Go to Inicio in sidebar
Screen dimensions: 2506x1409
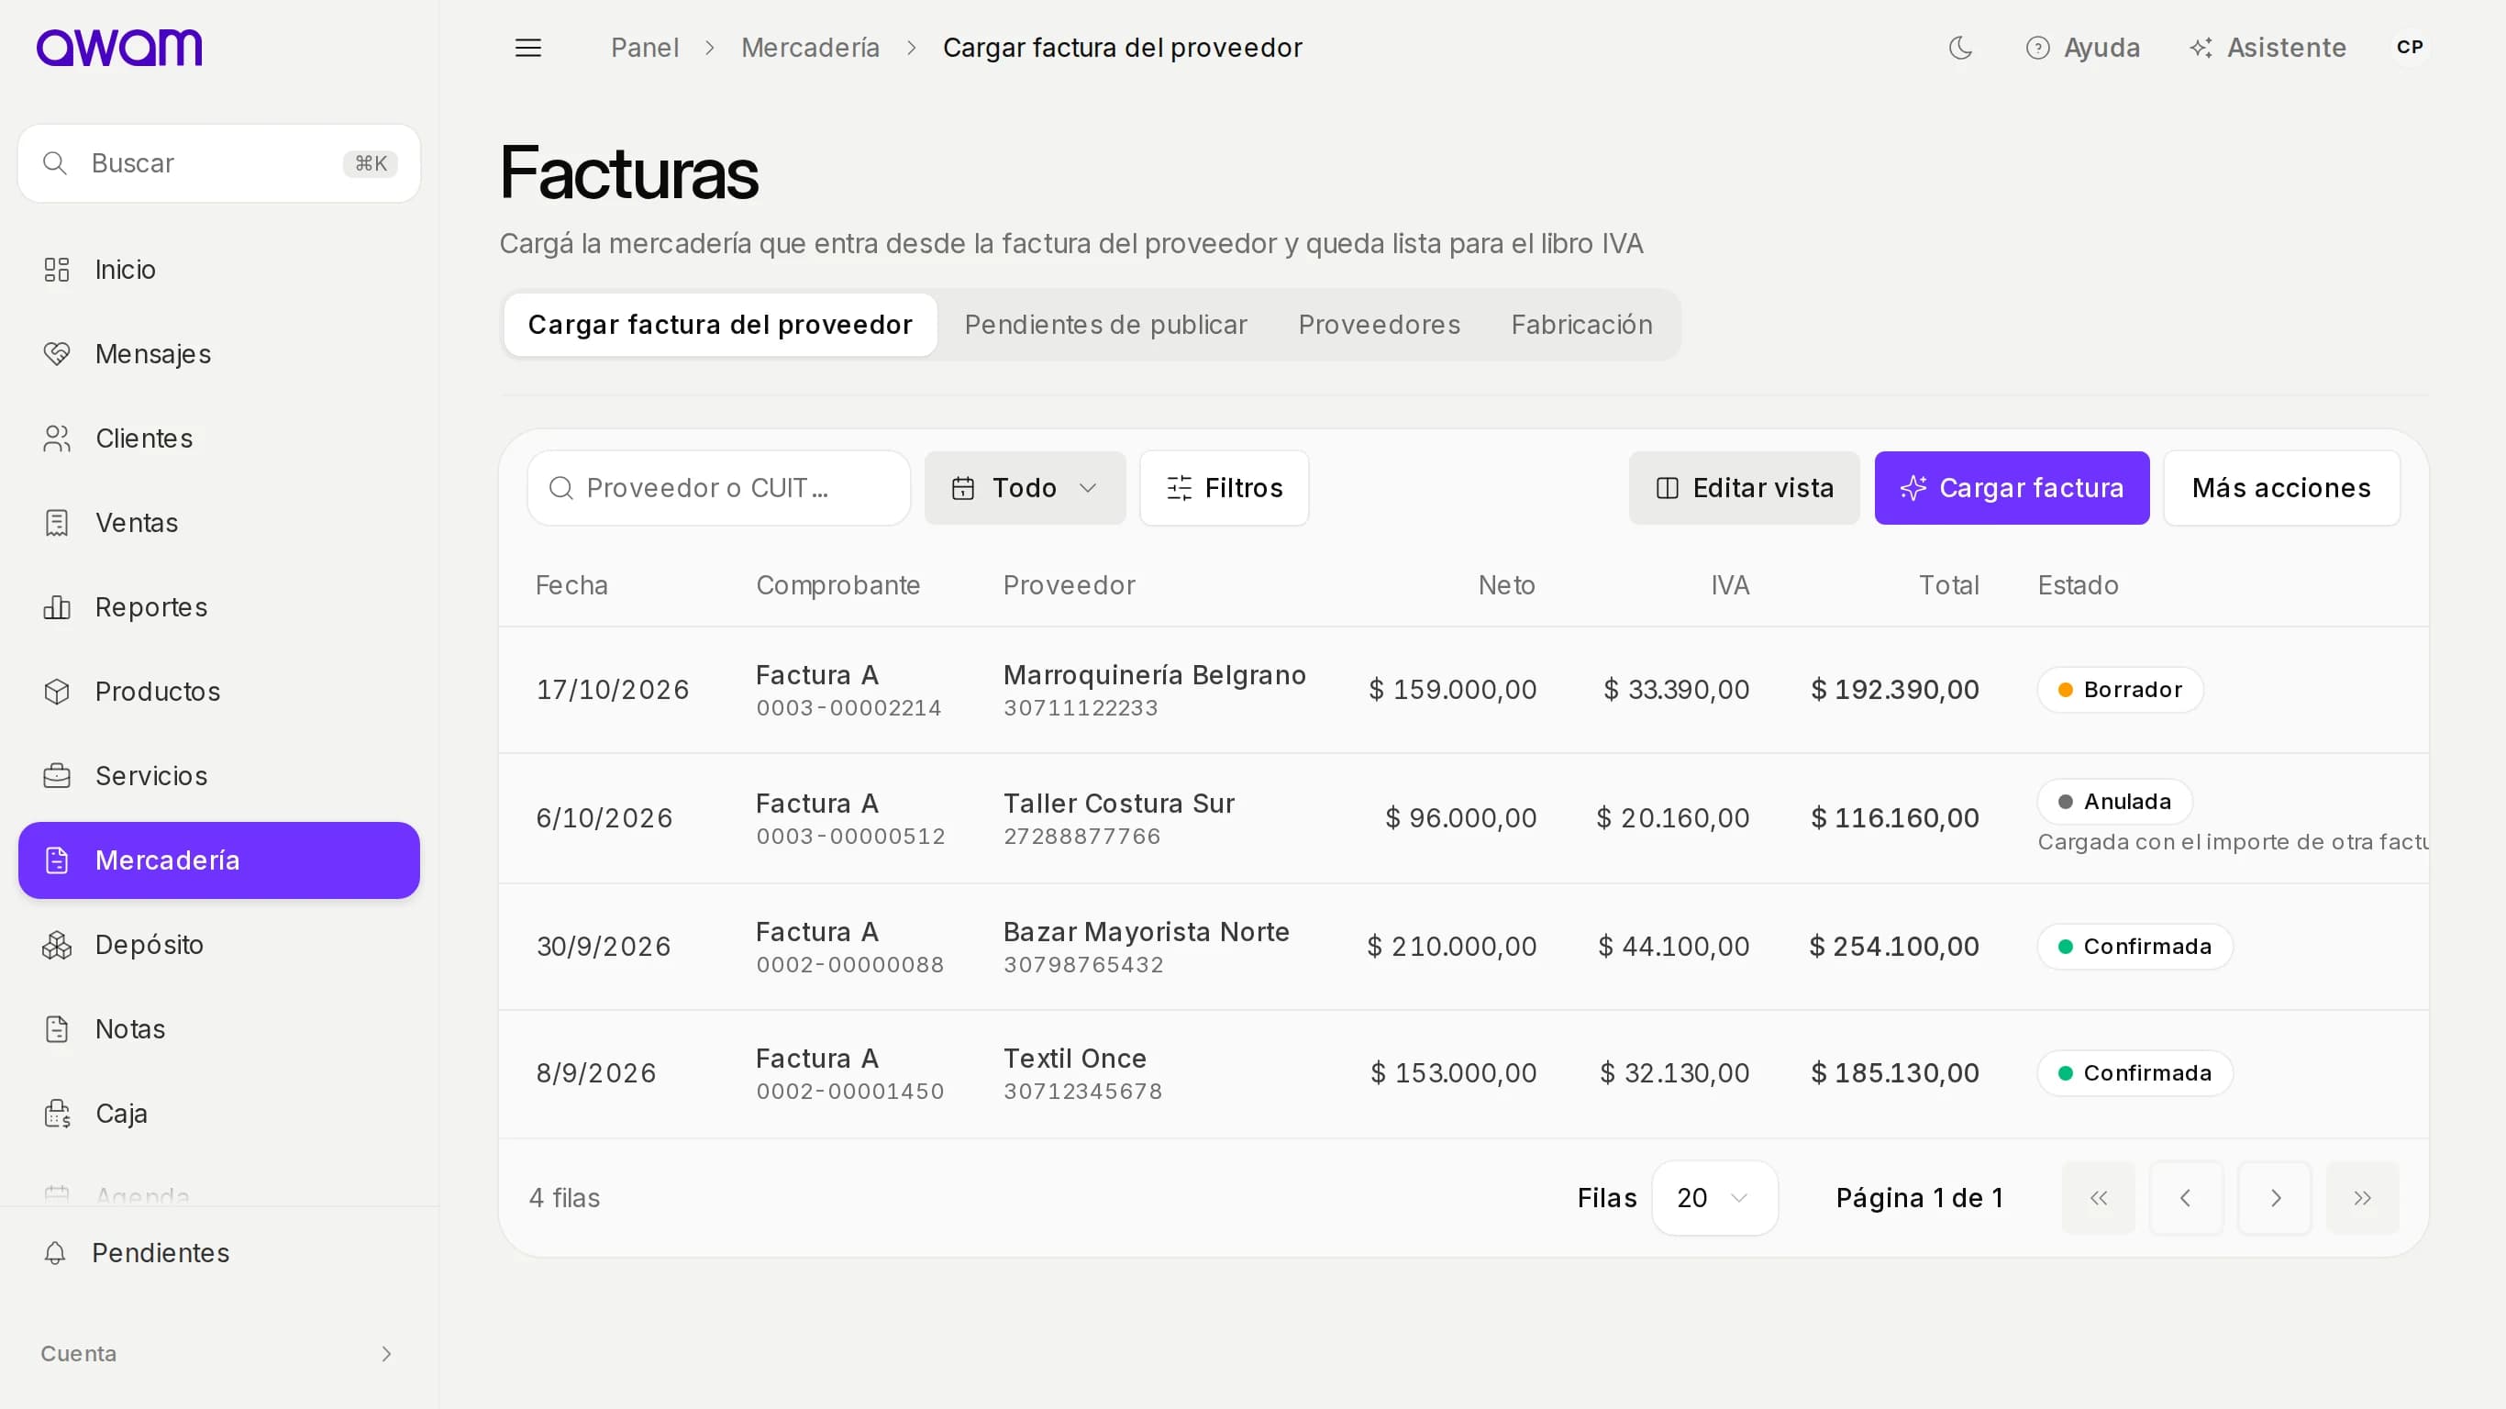(x=219, y=270)
